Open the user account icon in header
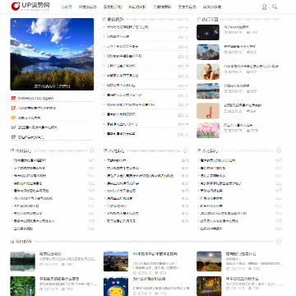This screenshot has width=296, height=296. 264,7
